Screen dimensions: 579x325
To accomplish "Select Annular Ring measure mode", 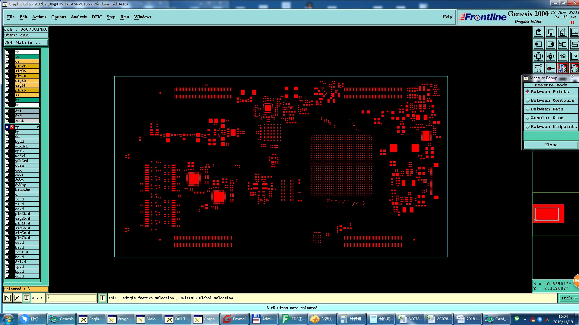I will coord(551,118).
